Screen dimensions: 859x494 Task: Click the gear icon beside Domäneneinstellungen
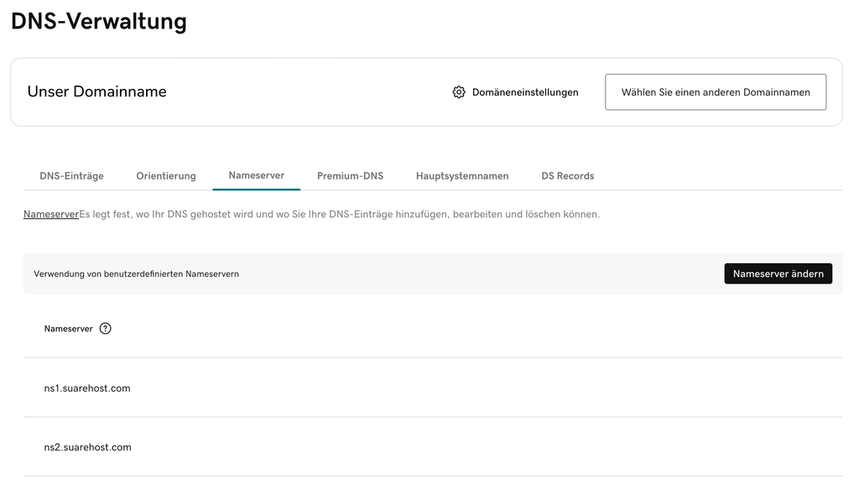459,92
